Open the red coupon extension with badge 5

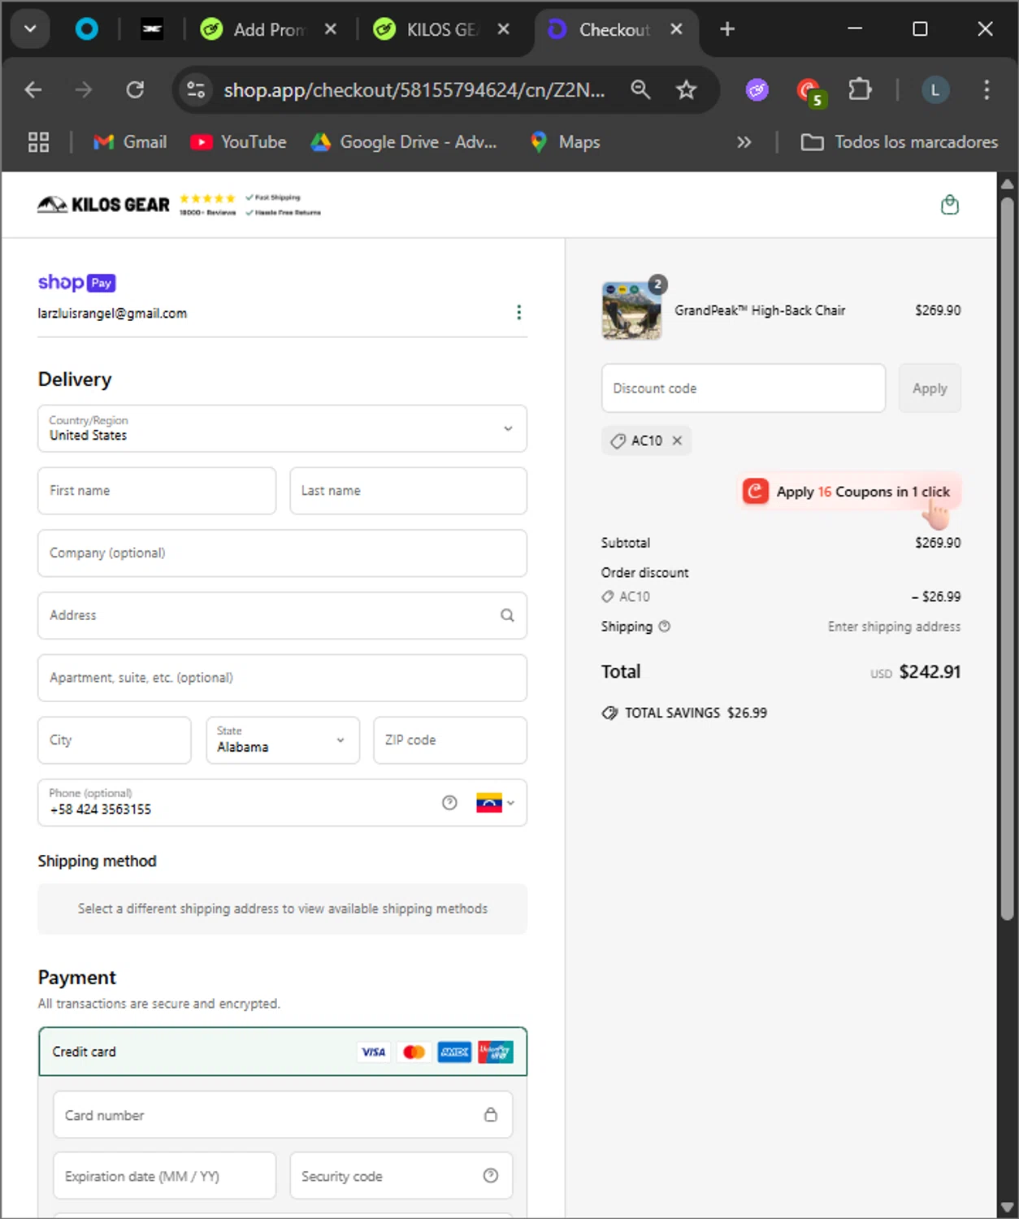point(809,91)
